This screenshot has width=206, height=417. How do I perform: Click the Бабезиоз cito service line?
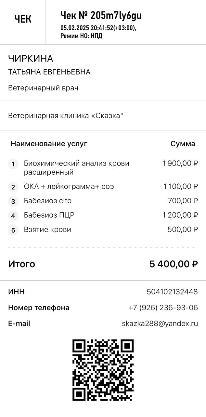click(x=48, y=201)
